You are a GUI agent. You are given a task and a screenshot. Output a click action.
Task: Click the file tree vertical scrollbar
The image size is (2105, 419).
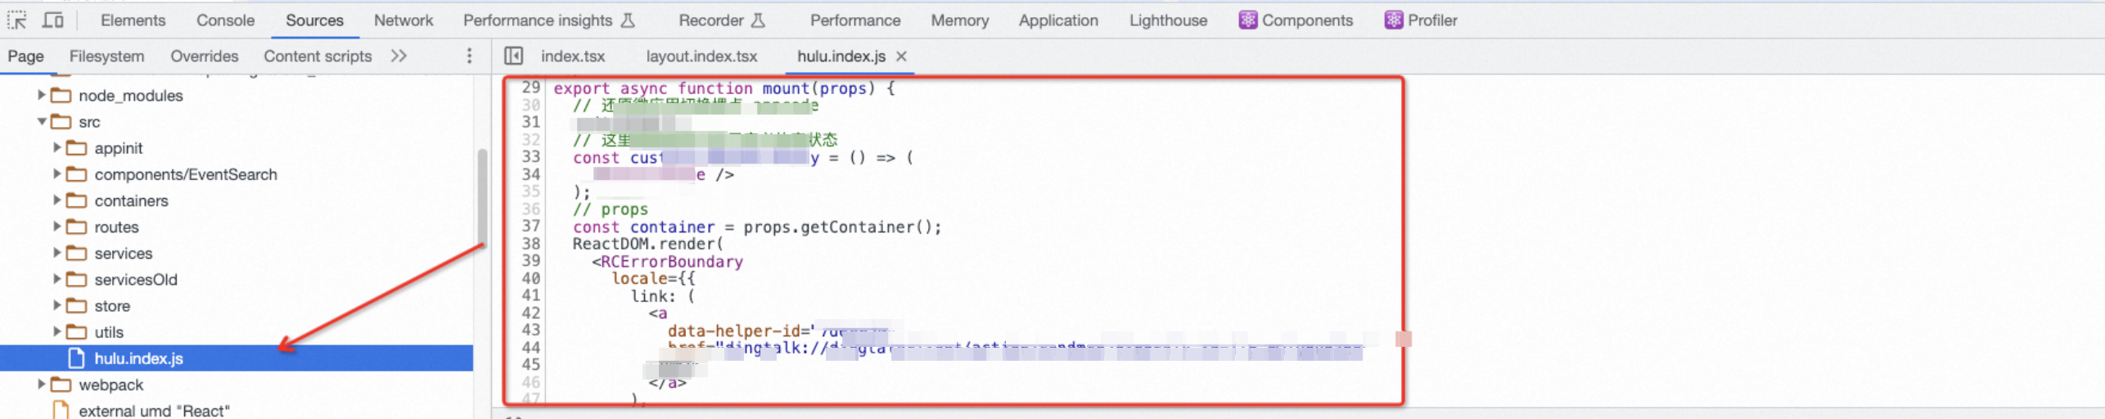[482, 196]
